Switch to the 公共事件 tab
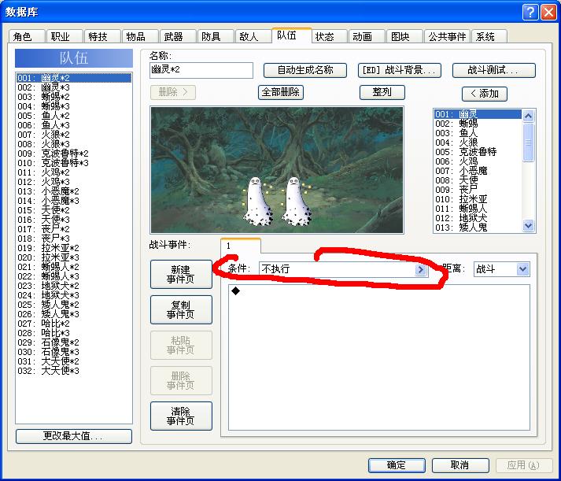 point(447,36)
